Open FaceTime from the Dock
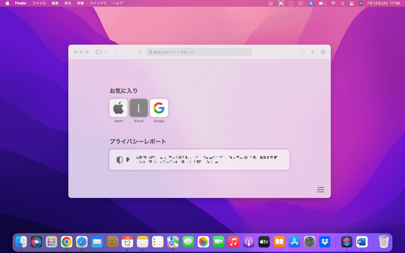The width and height of the screenshot is (405, 253). [x=219, y=242]
